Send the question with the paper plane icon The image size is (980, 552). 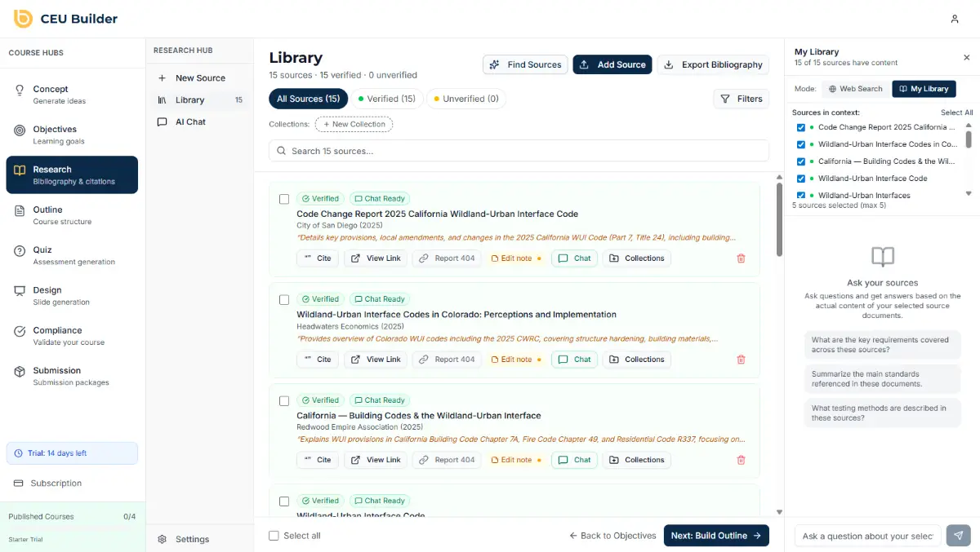click(x=958, y=536)
